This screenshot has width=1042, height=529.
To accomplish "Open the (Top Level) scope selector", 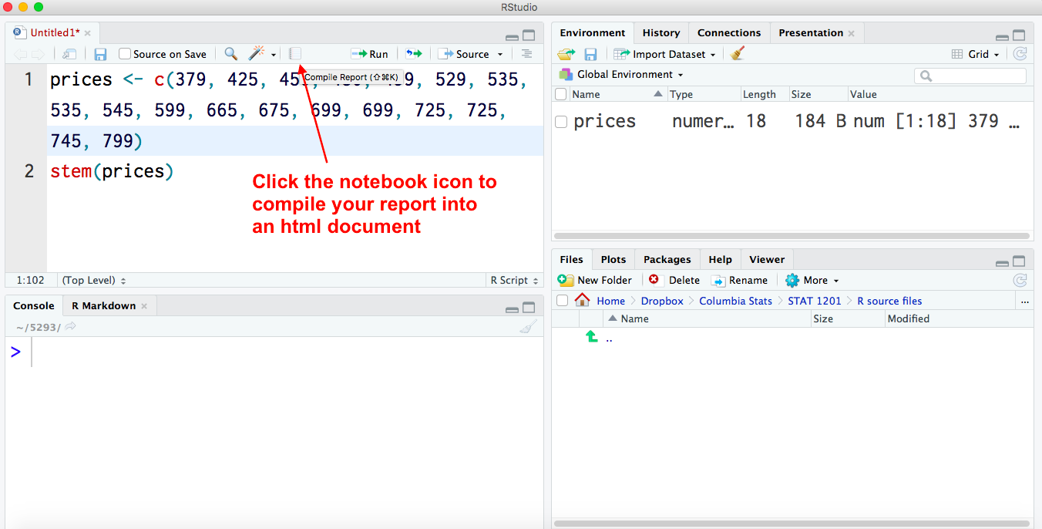I will 94,280.
